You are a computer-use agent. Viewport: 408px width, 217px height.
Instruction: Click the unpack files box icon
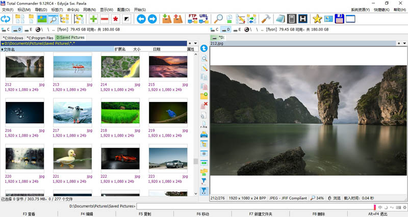click(177, 19)
